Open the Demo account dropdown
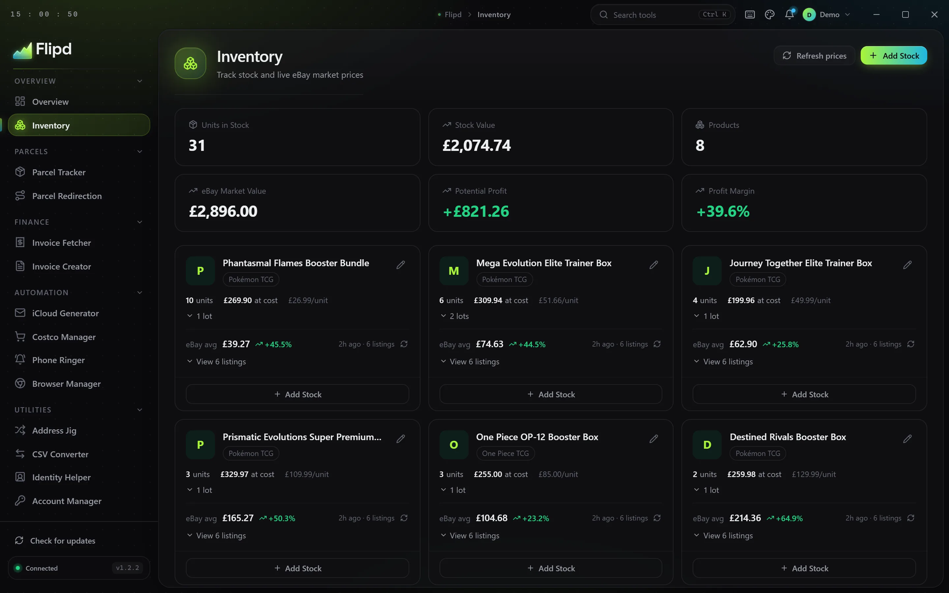This screenshot has height=593, width=949. [x=826, y=14]
